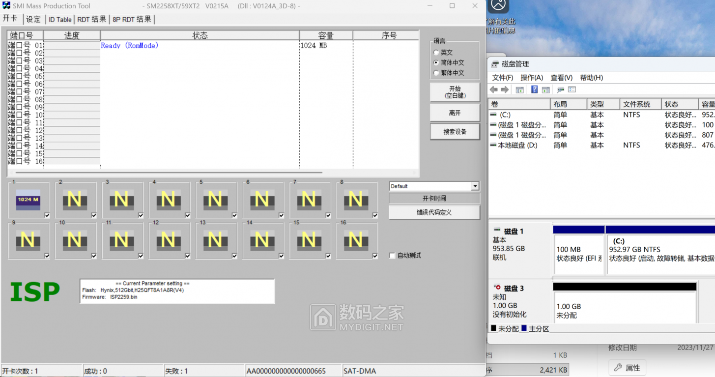Image resolution: width=715 pixels, height=377 pixels.
Task: Click the port 7 'N' slot icon
Action: (x=309, y=200)
